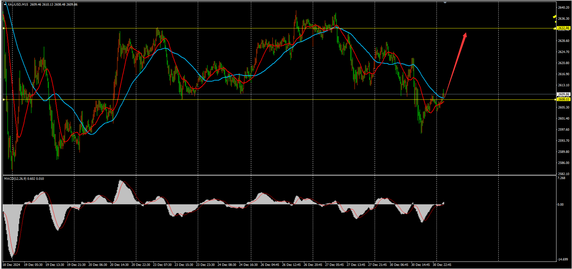Click the 2613.10 price scale value
Screen dimensions: 572x269
point(564,85)
